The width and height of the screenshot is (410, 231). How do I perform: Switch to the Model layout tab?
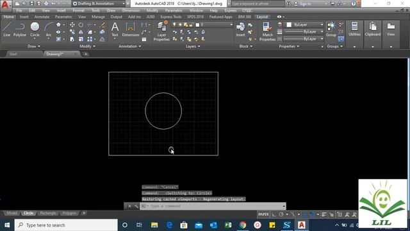click(12, 213)
